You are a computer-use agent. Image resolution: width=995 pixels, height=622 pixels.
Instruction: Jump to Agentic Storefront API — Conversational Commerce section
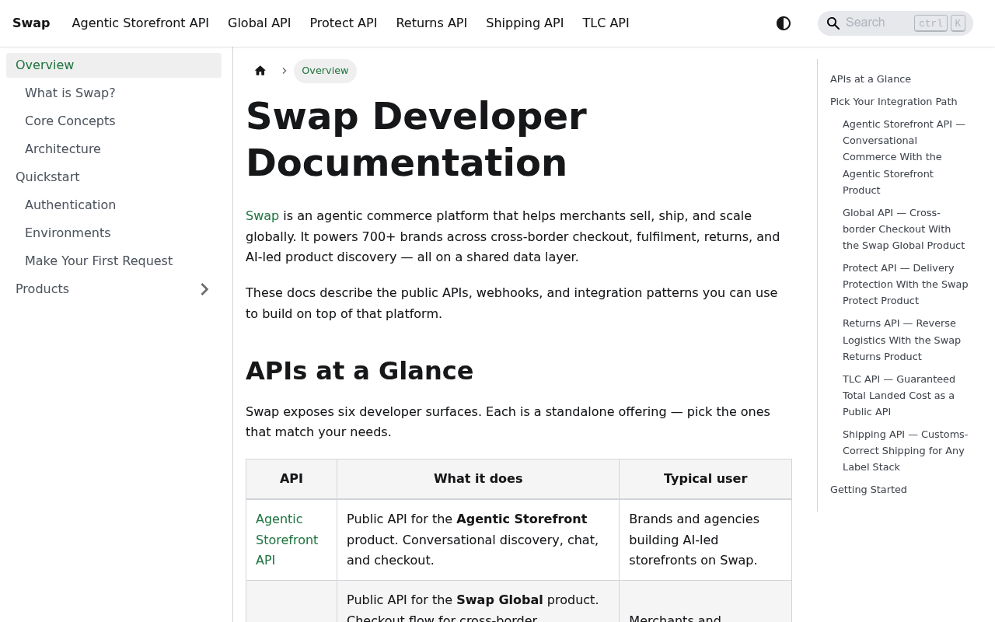[x=904, y=157]
